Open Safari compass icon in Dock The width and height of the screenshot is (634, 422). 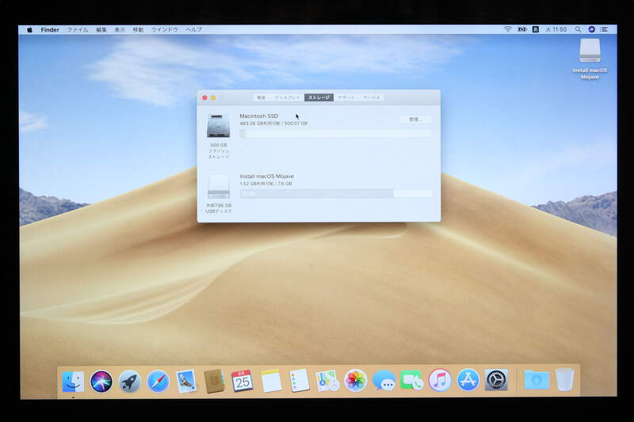click(x=158, y=381)
